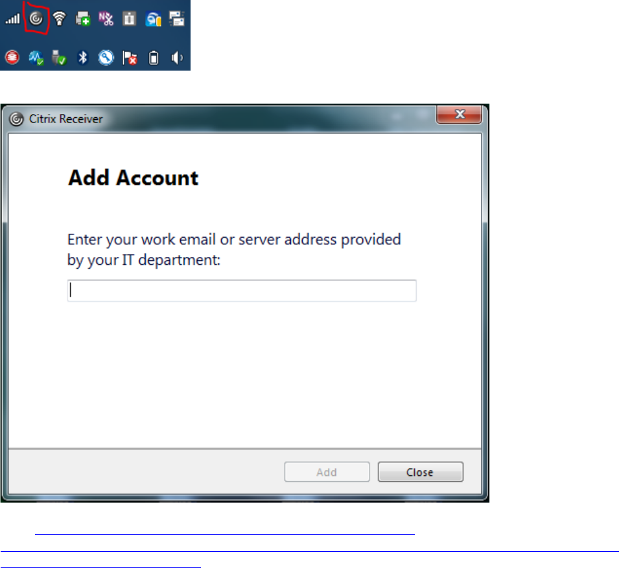The height and width of the screenshot is (568, 619).
Task: Open the Citrix Receiver tray icon
Action: click(36, 19)
